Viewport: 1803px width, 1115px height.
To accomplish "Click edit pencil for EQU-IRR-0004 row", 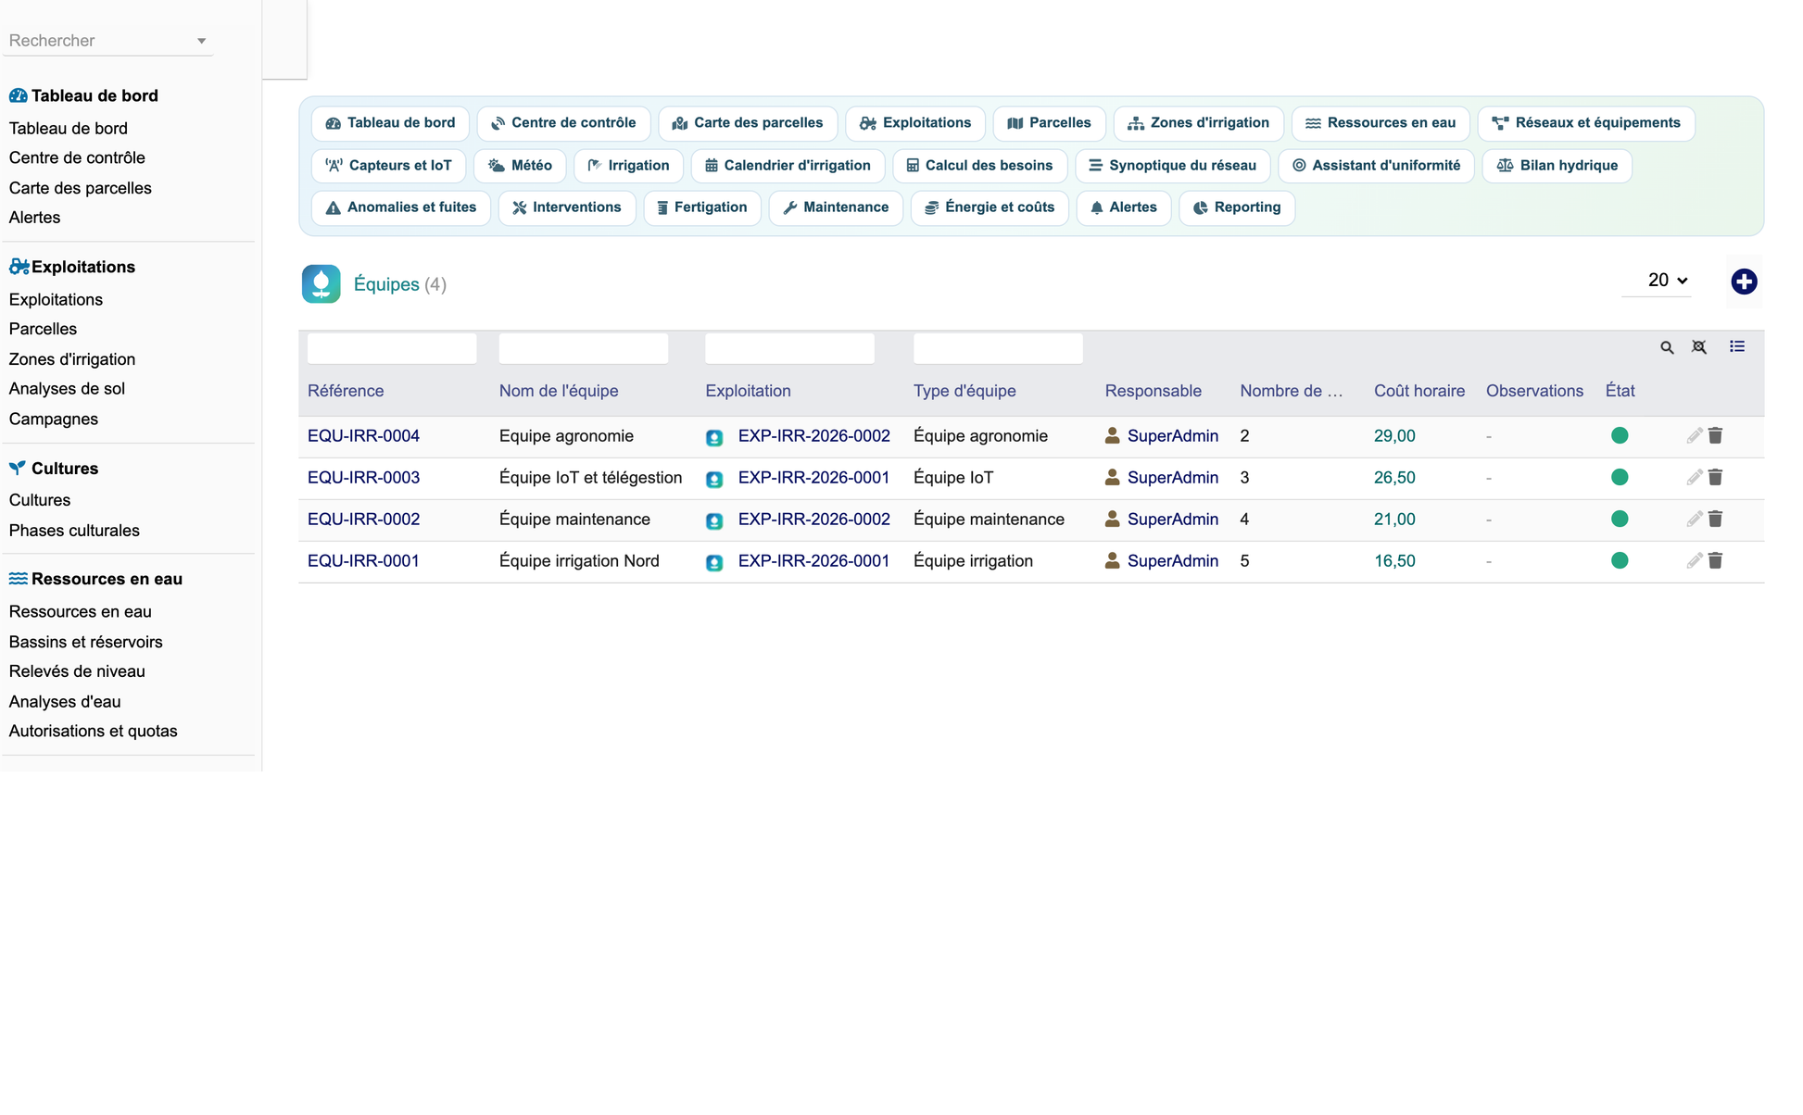I will point(1694,435).
